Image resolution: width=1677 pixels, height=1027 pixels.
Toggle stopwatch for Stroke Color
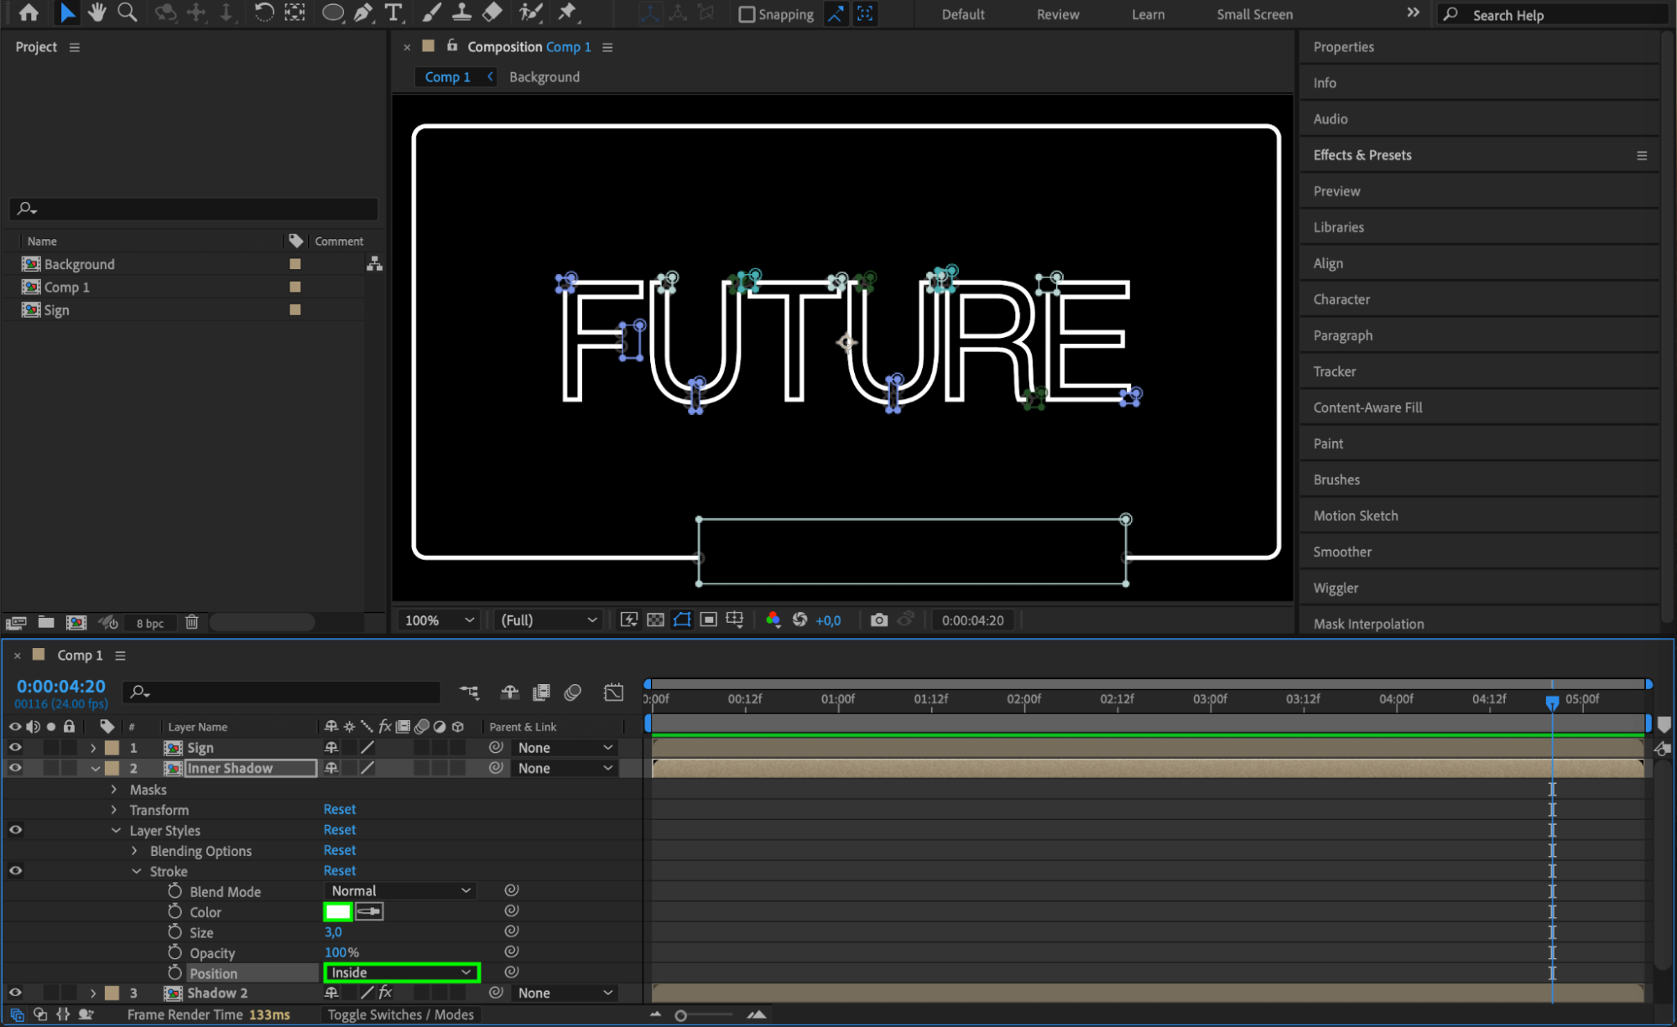174,911
